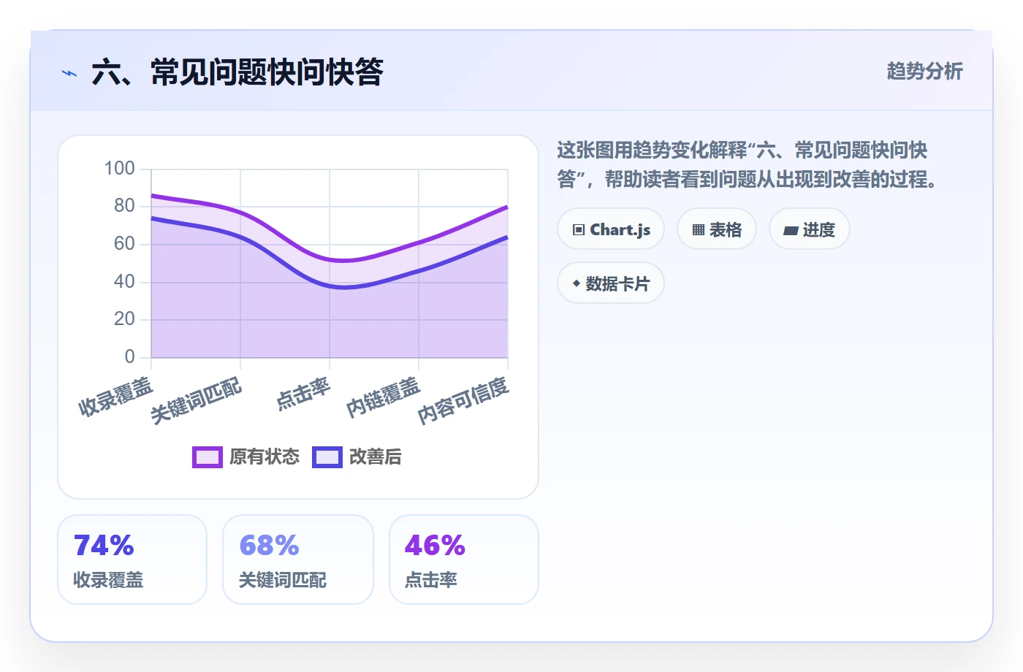Image resolution: width=1023 pixels, height=672 pixels.
Task: Click the 点击率 x-axis label on chart
Action: (303, 394)
